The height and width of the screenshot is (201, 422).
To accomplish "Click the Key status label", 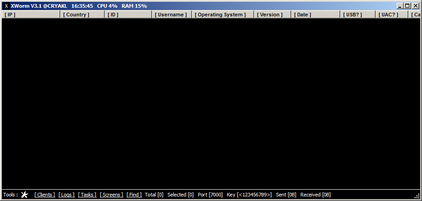I will (249, 195).
